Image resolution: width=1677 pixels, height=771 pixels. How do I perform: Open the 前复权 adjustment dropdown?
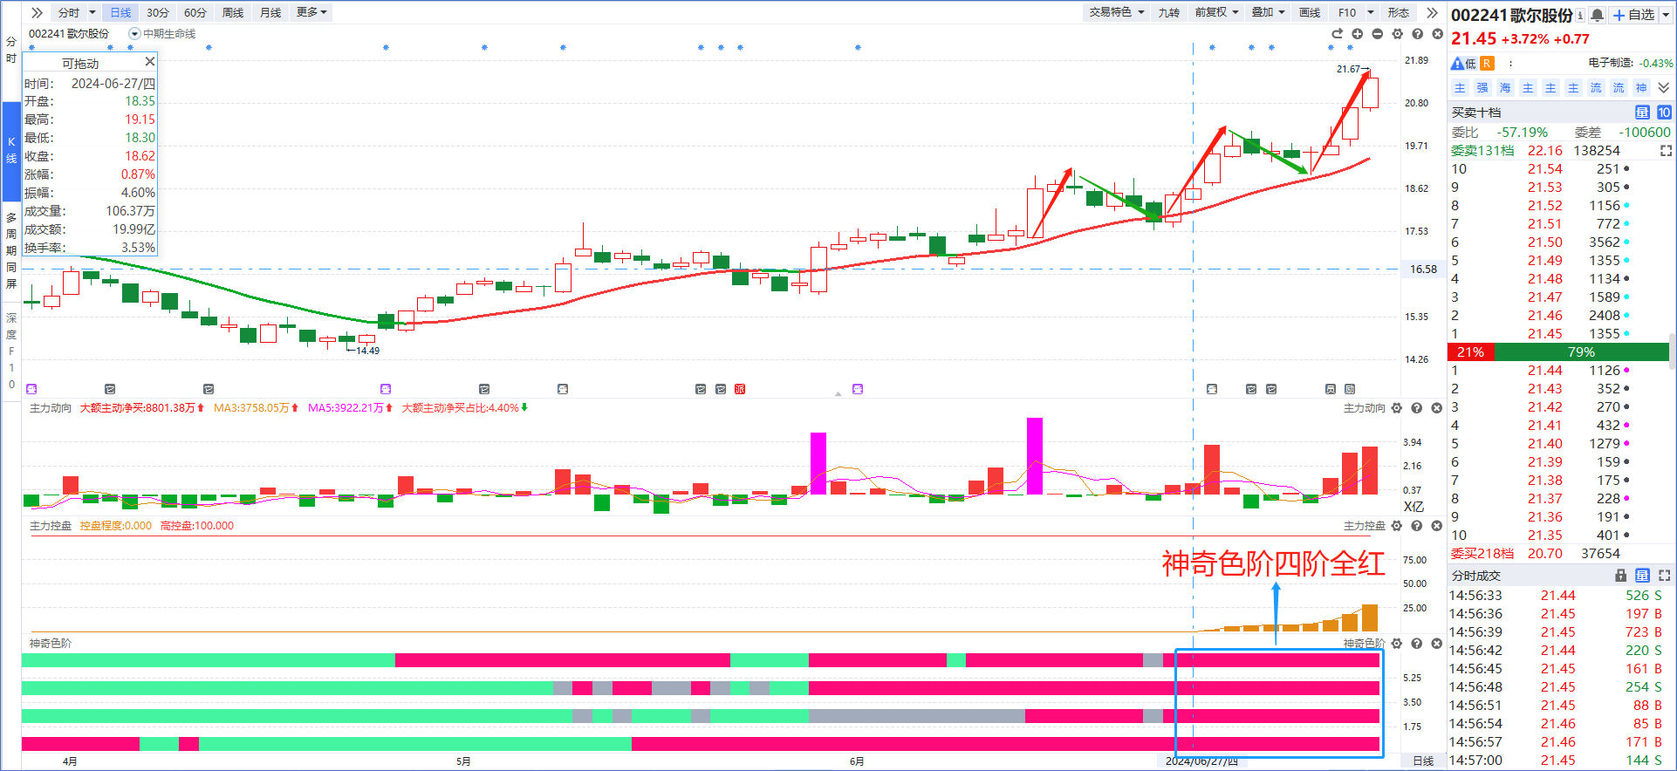click(x=1216, y=12)
